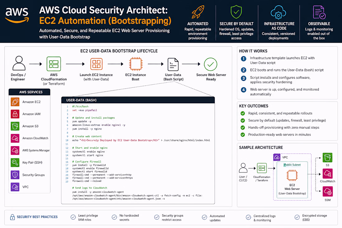Click the 'yum install -y nginx' code line
Image resolution: width=342 pixels, height=228 pixels.
click(x=87, y=129)
